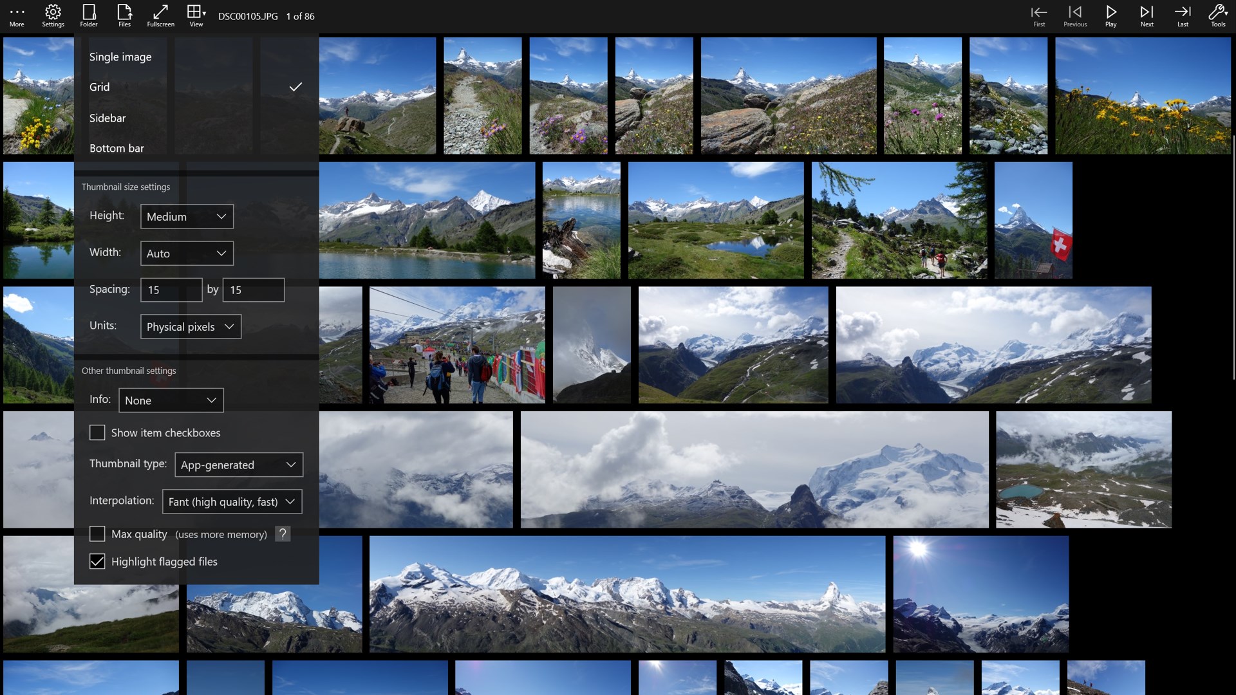Click the More options icon

16,15
